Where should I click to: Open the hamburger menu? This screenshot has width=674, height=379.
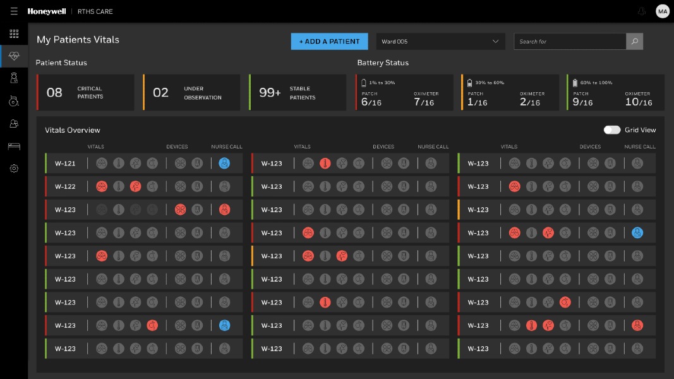(x=14, y=11)
